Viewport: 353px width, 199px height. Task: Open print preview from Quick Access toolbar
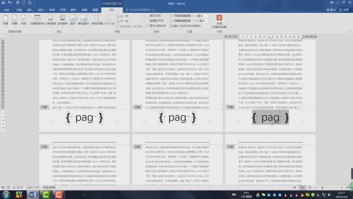click(x=30, y=2)
